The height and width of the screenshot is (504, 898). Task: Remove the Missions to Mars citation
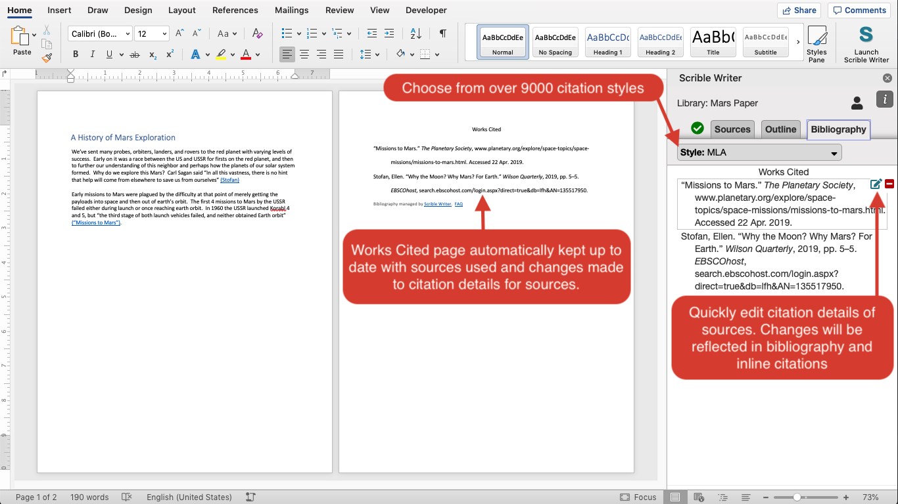889,184
